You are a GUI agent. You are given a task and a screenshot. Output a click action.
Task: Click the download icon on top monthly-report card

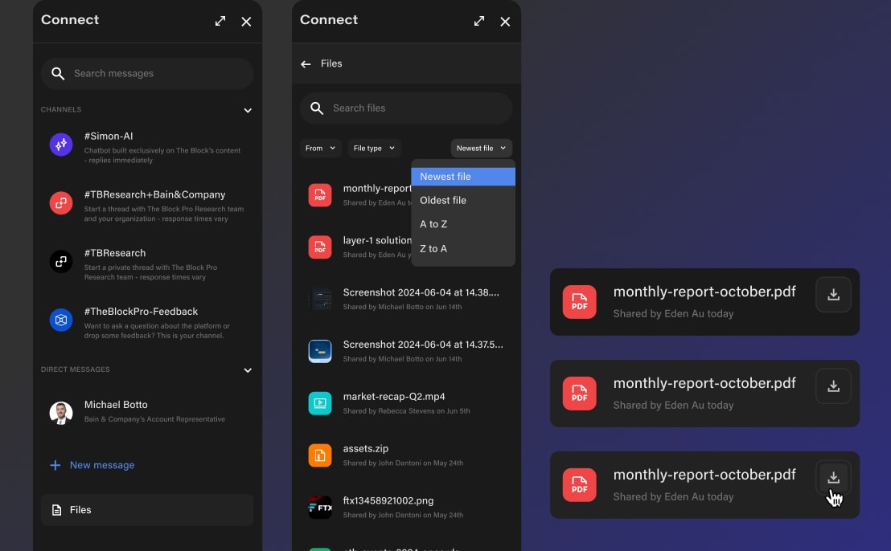pyautogui.click(x=833, y=294)
